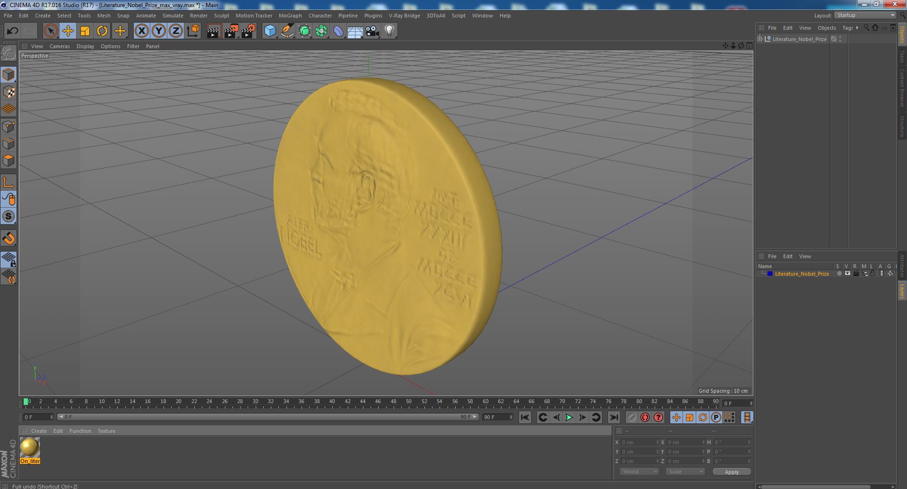Open material manager Texture menu
Viewport: 907px width, 489px height.
tap(106, 431)
